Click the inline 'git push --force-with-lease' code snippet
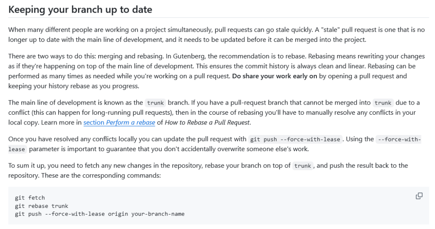Image resolution: width=435 pixels, height=229 pixels. tap(295, 139)
